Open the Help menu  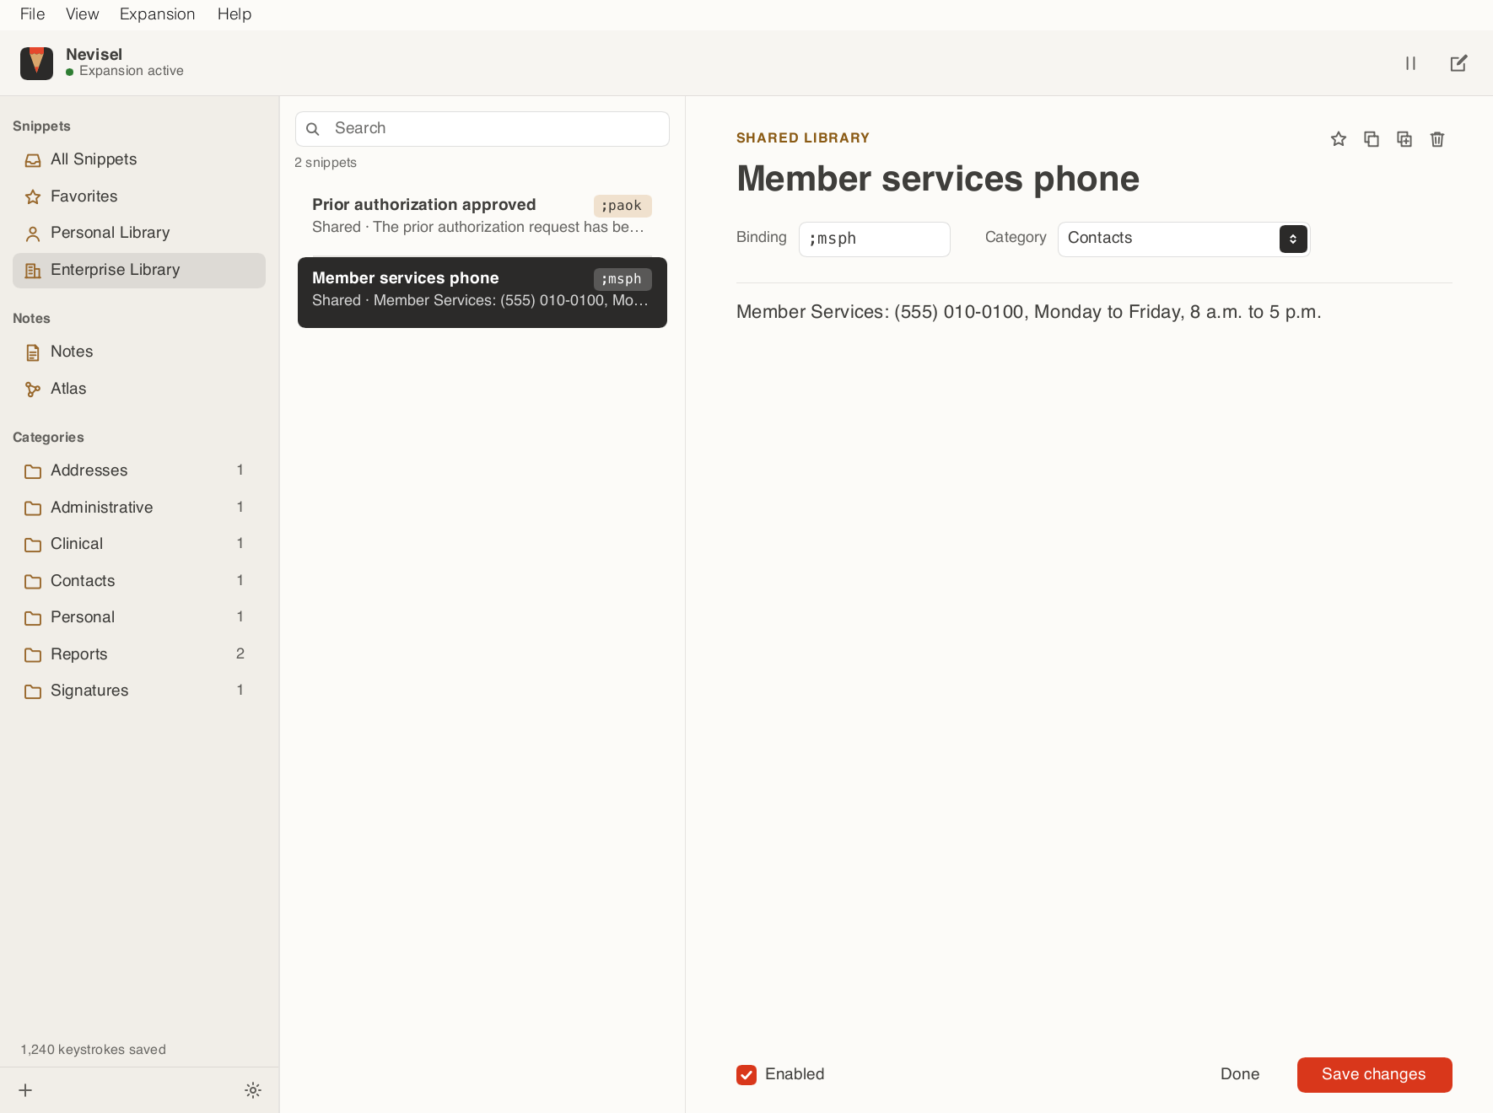234,14
